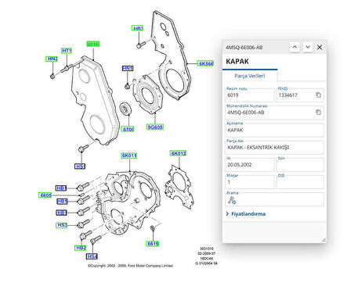Click the Açıklama field showing KAPAK
This screenshot has width=354, height=286.
point(274,130)
